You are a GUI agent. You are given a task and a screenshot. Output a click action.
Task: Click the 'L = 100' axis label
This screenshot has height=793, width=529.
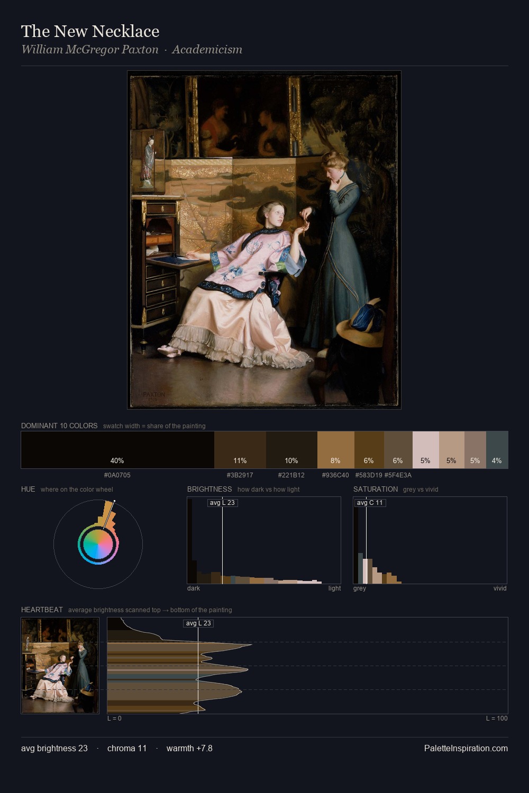[x=497, y=718]
